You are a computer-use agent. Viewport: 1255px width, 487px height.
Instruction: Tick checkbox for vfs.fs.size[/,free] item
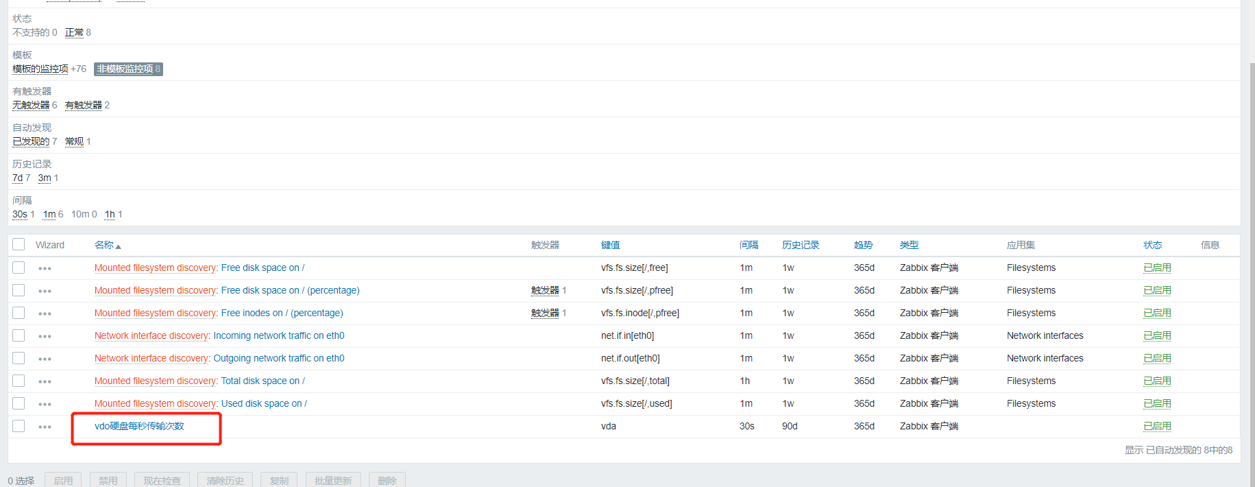point(19,268)
